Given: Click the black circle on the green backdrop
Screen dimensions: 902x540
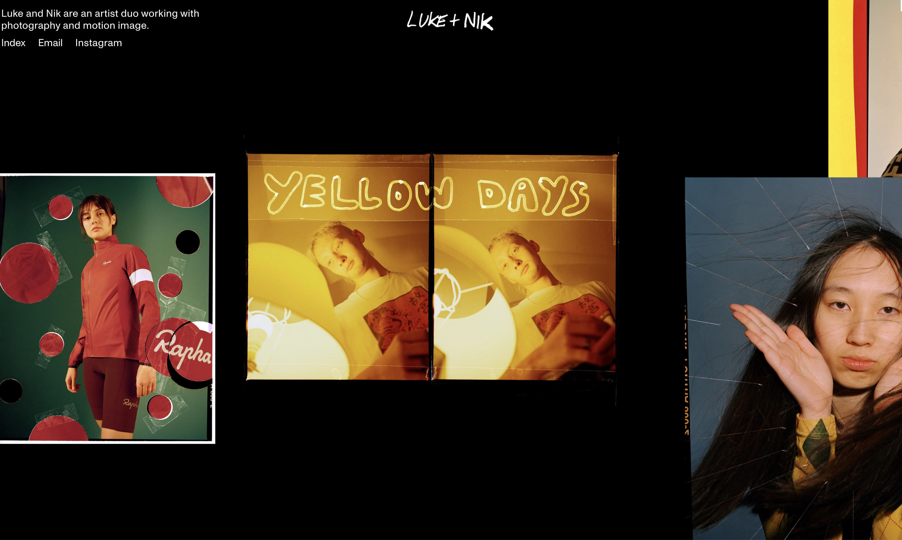Looking at the screenshot, I should (188, 242).
